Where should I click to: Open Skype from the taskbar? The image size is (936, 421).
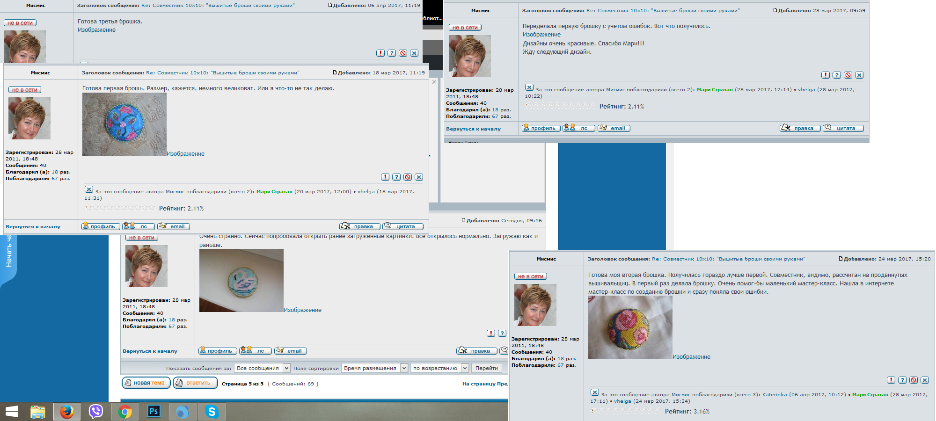coord(212,412)
